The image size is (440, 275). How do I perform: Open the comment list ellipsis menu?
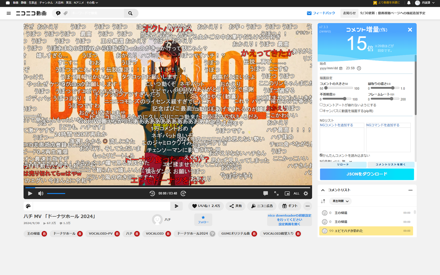(410, 190)
